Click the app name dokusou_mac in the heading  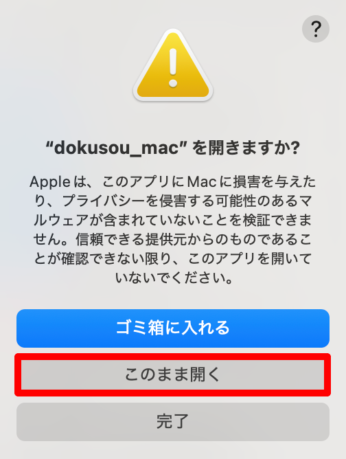(117, 148)
